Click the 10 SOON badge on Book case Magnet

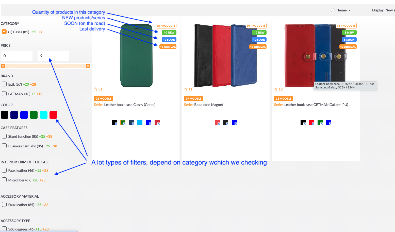click(x=259, y=40)
